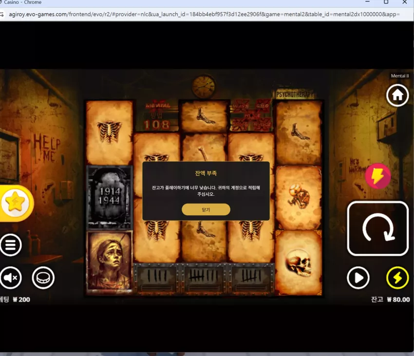414x356 pixels.
Task: Click the 1914 1944 tombstone symbol
Action: [x=109, y=197]
